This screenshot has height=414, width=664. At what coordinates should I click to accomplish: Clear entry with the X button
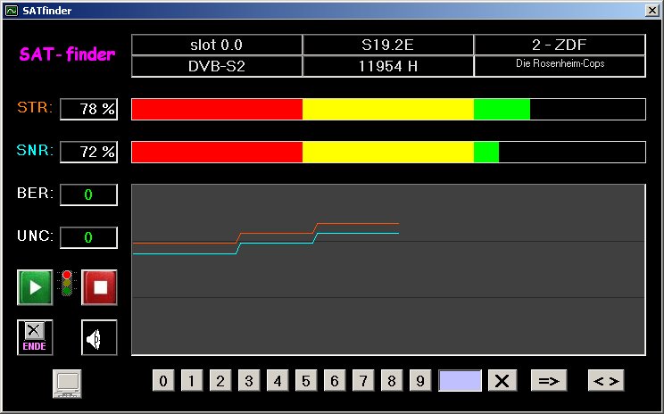click(502, 381)
